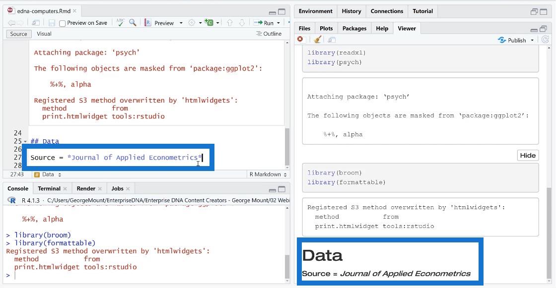
Task: Open document settings gear icon
Action: point(192,23)
